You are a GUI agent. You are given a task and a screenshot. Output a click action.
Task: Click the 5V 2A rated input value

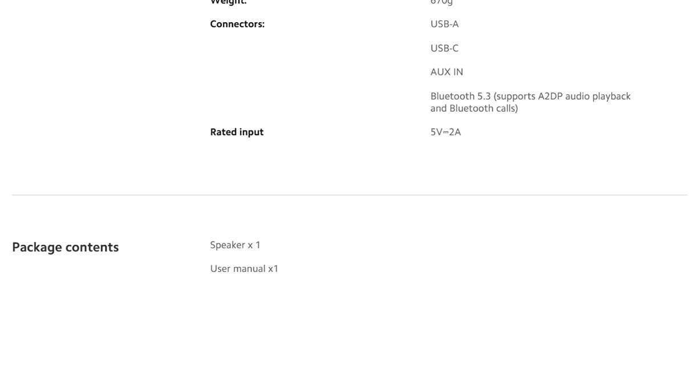[x=445, y=132]
